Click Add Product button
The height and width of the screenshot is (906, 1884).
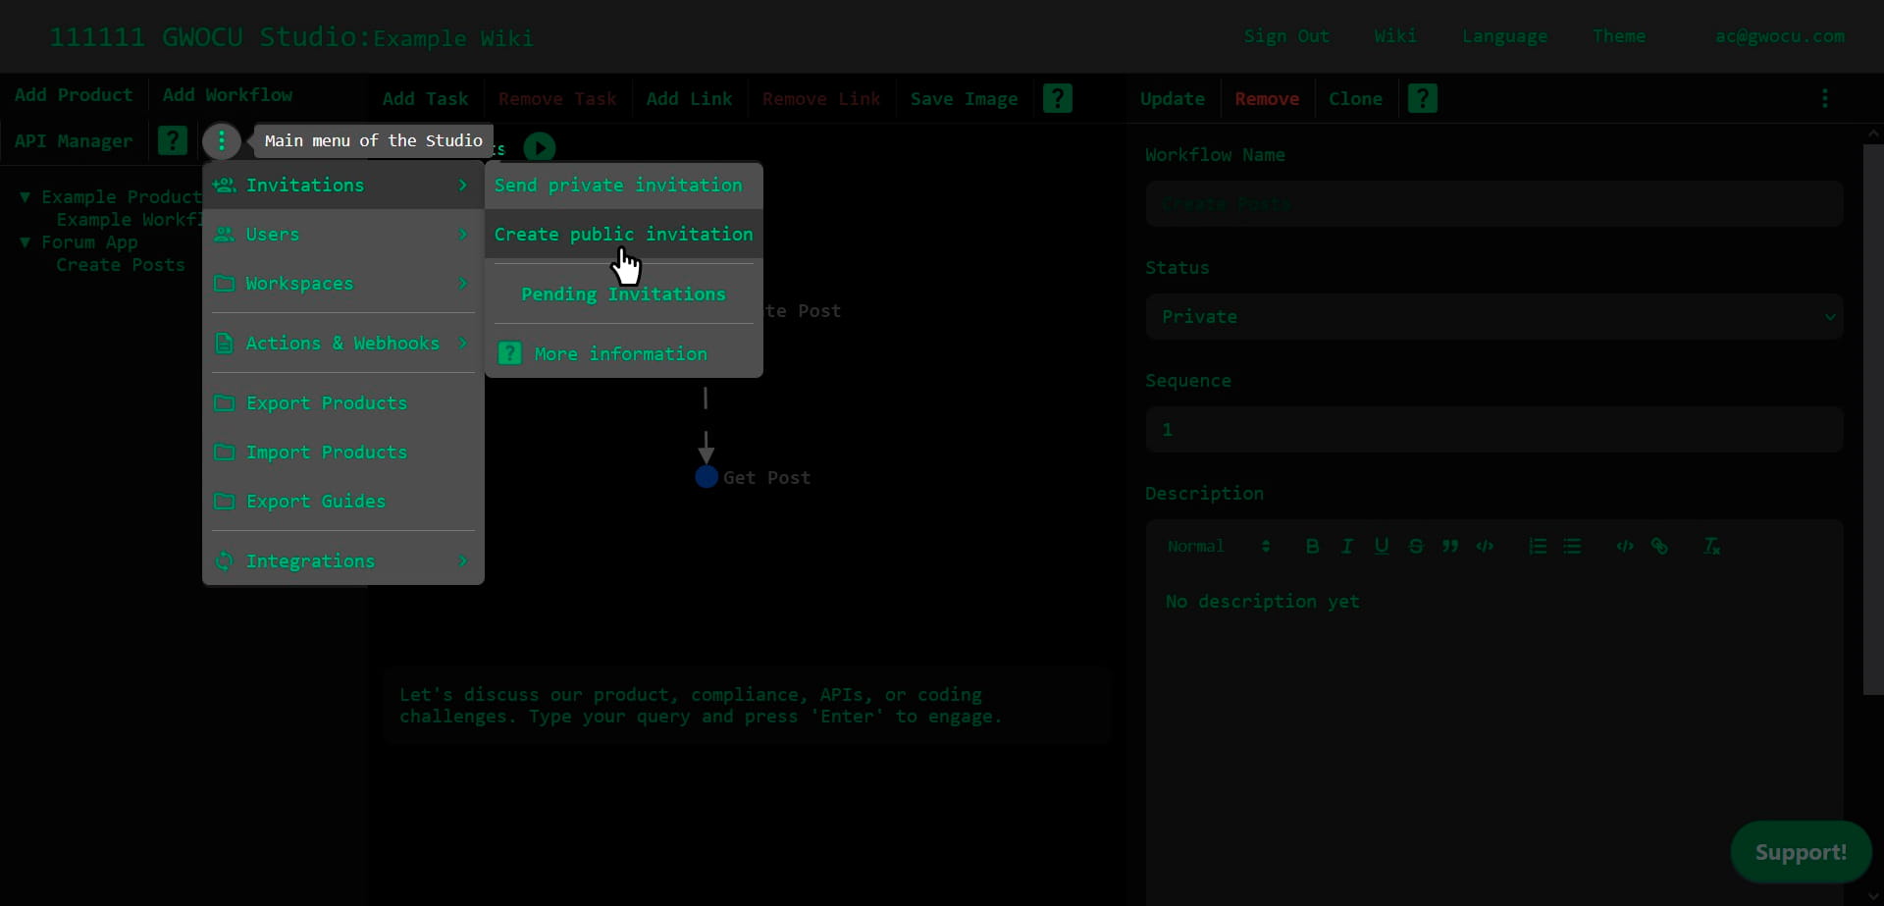click(x=74, y=95)
